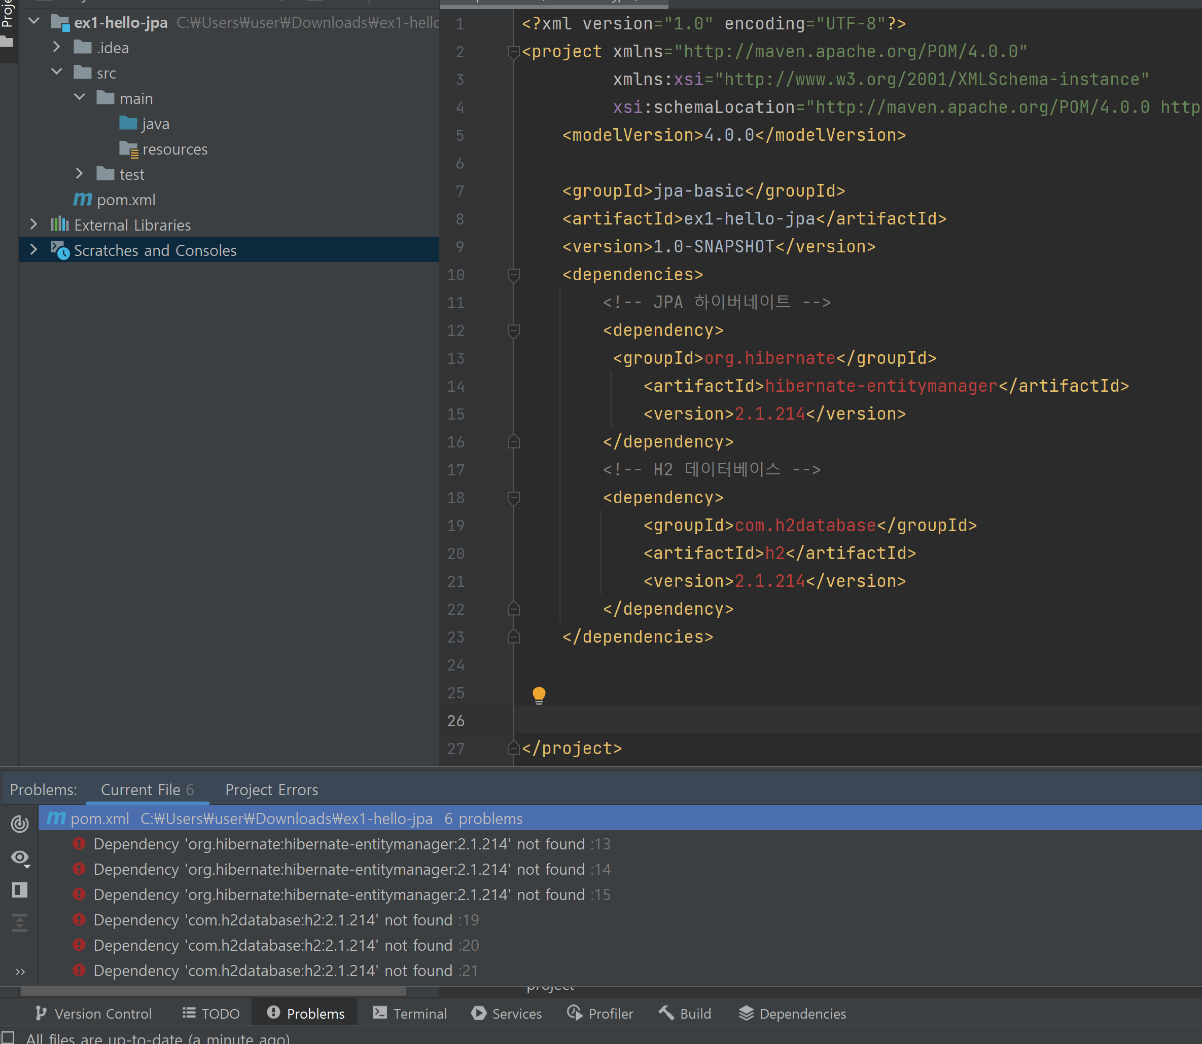Open the Services tool window

507,1013
